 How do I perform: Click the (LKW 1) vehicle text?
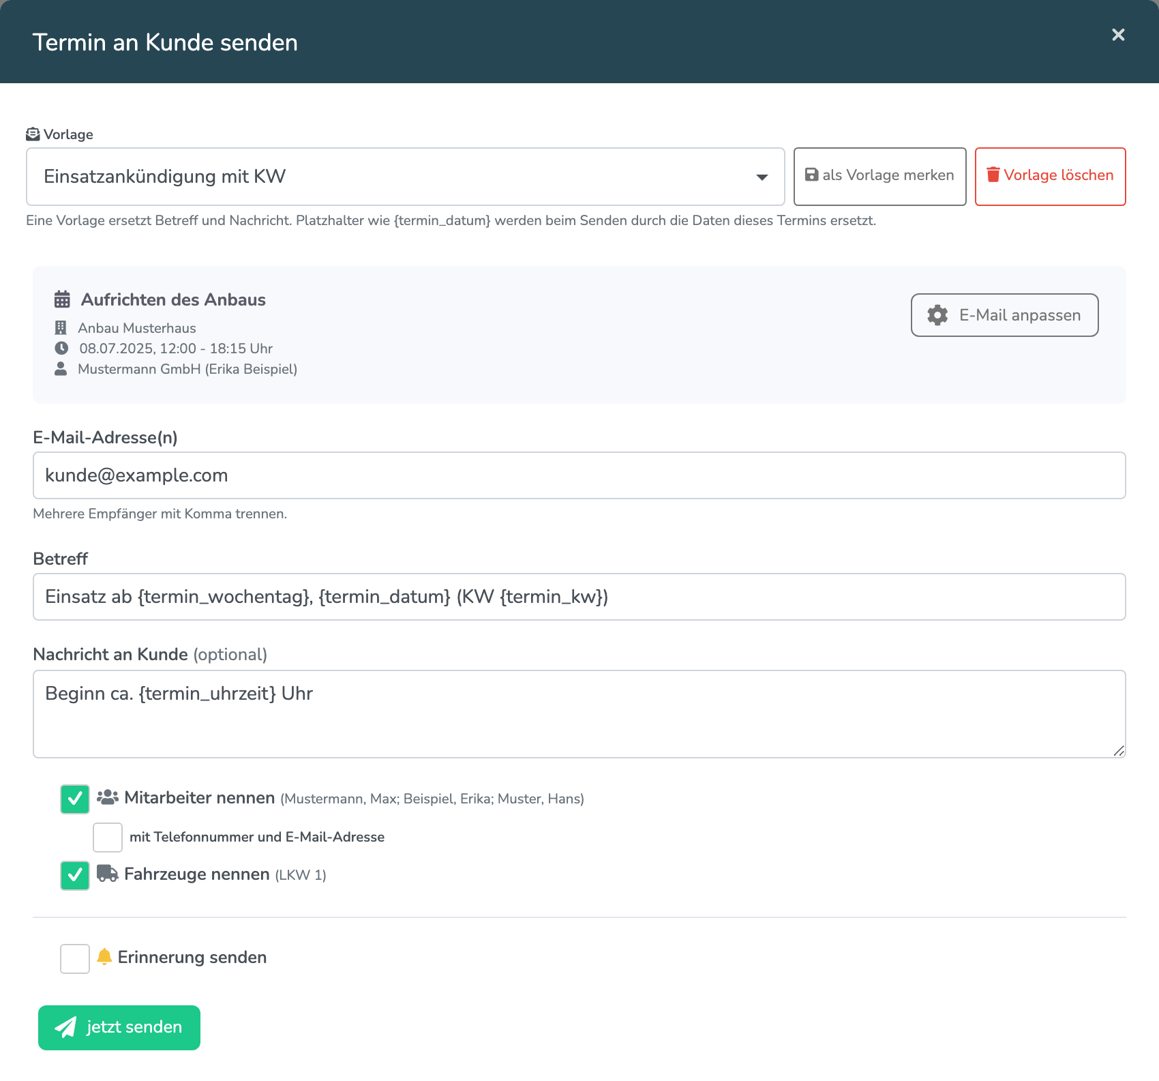pos(301,875)
